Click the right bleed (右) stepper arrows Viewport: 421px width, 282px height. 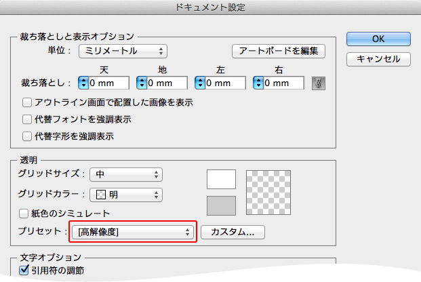pos(258,83)
